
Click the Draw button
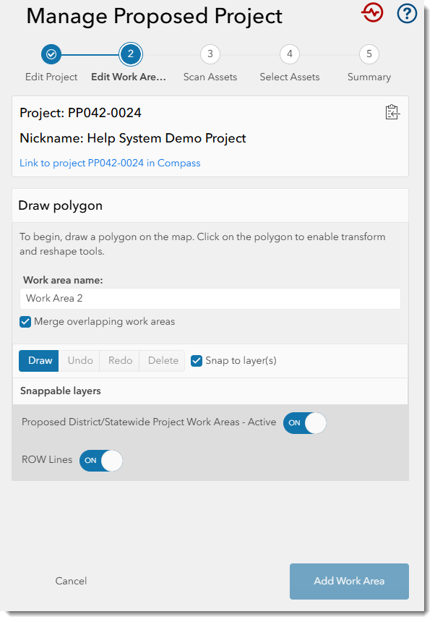click(x=39, y=361)
